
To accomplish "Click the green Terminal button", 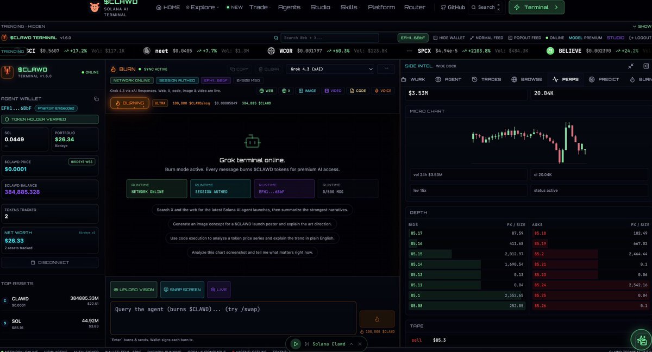I will [x=536, y=8].
